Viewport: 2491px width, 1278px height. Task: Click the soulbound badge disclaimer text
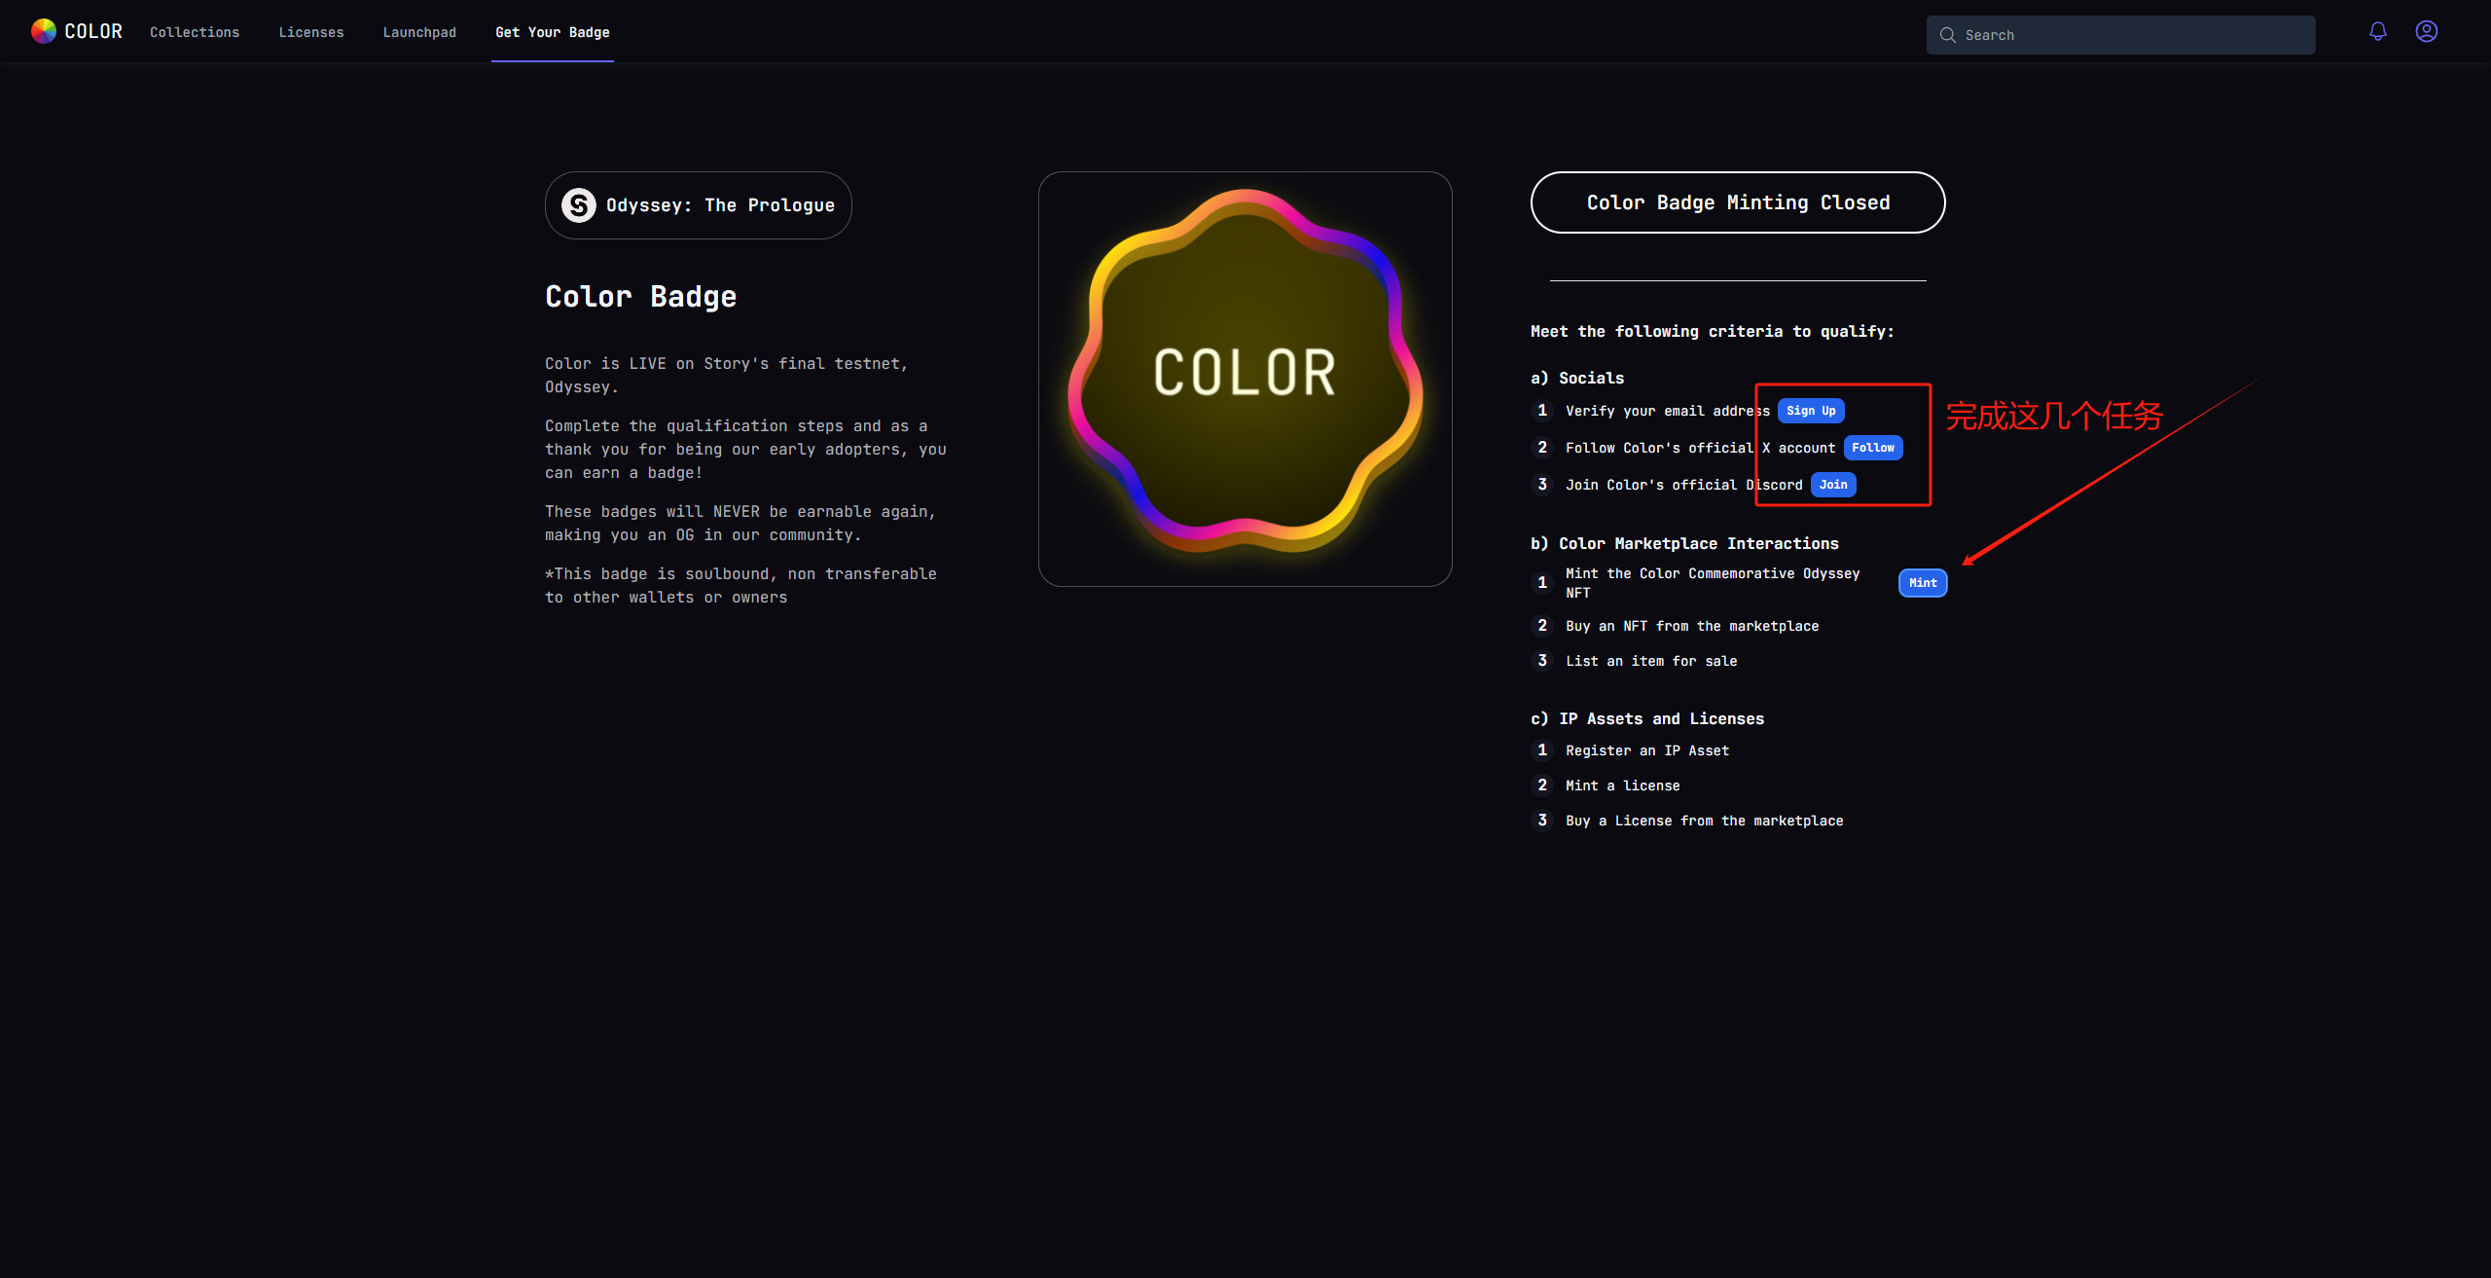pyautogui.click(x=740, y=585)
